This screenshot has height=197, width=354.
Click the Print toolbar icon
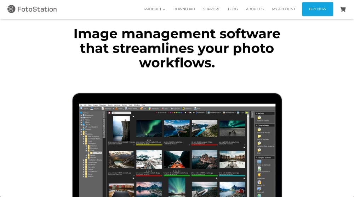tap(197, 109)
